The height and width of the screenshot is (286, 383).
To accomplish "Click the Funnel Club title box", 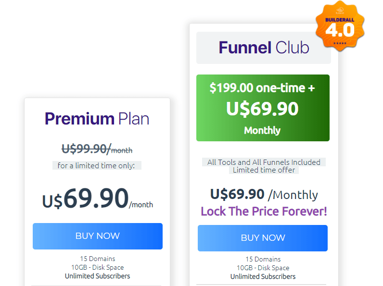I will 263,48.
